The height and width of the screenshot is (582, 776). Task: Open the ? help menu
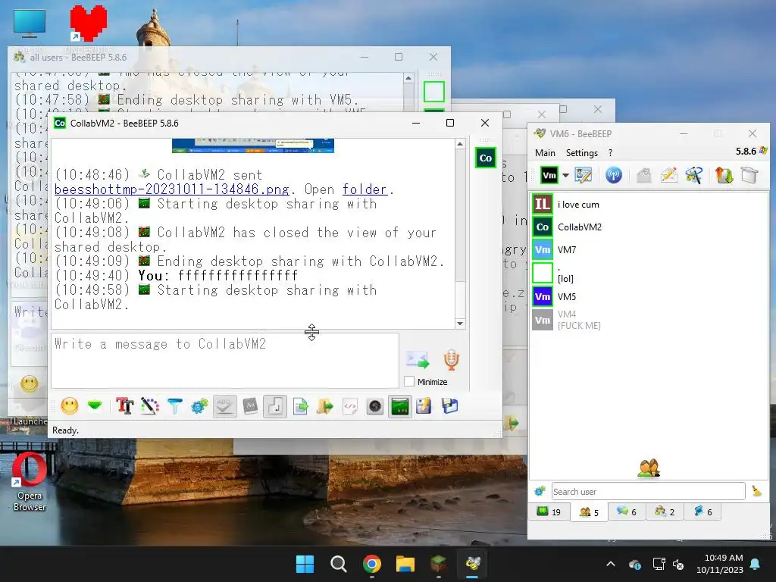click(610, 153)
